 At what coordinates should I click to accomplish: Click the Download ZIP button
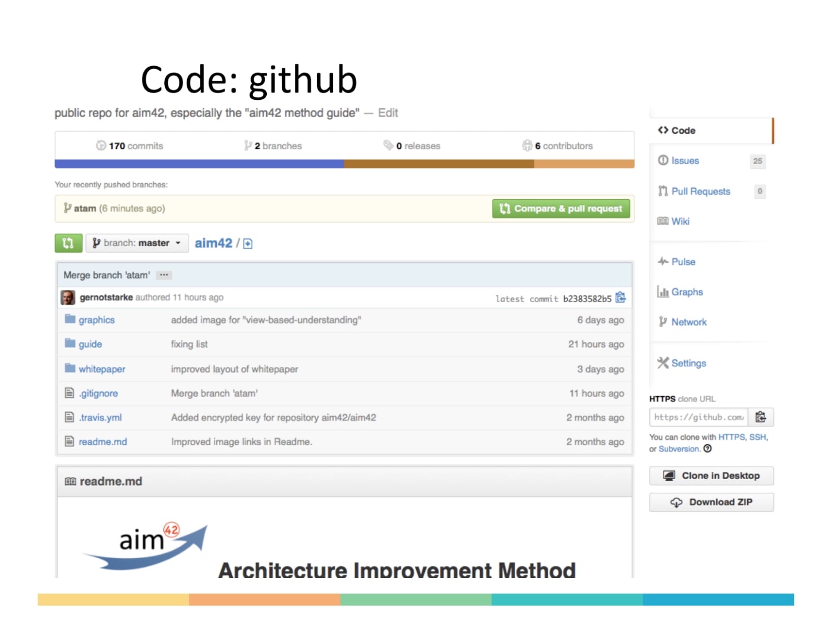pos(711,502)
